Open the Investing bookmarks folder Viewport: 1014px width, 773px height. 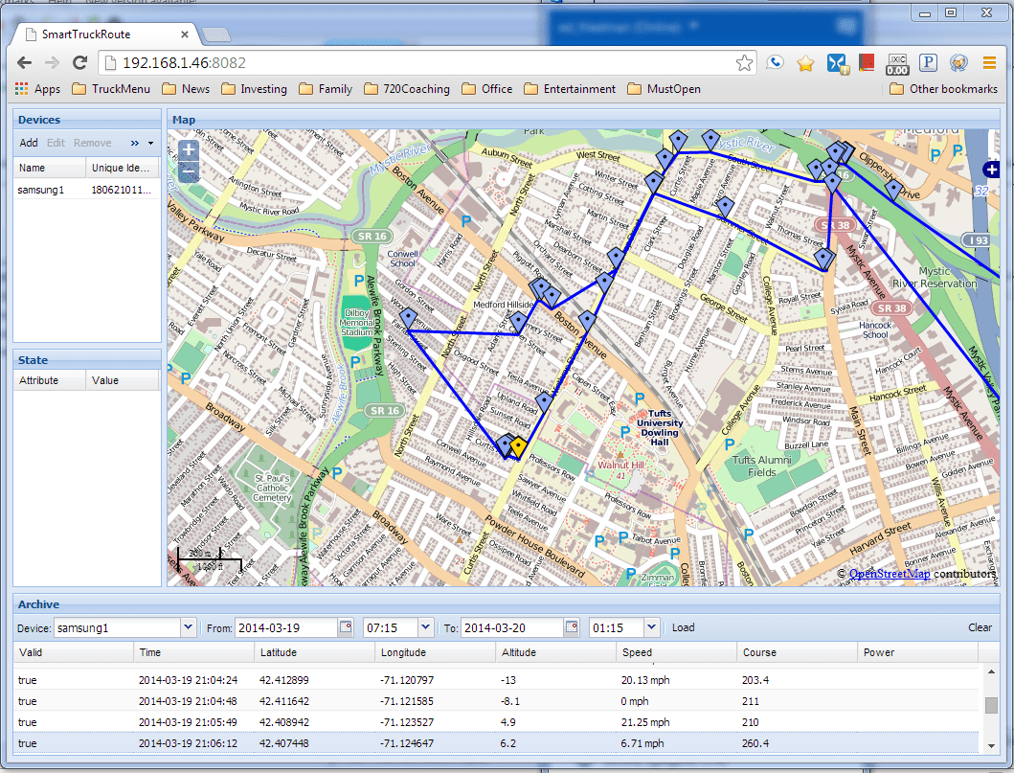click(254, 89)
